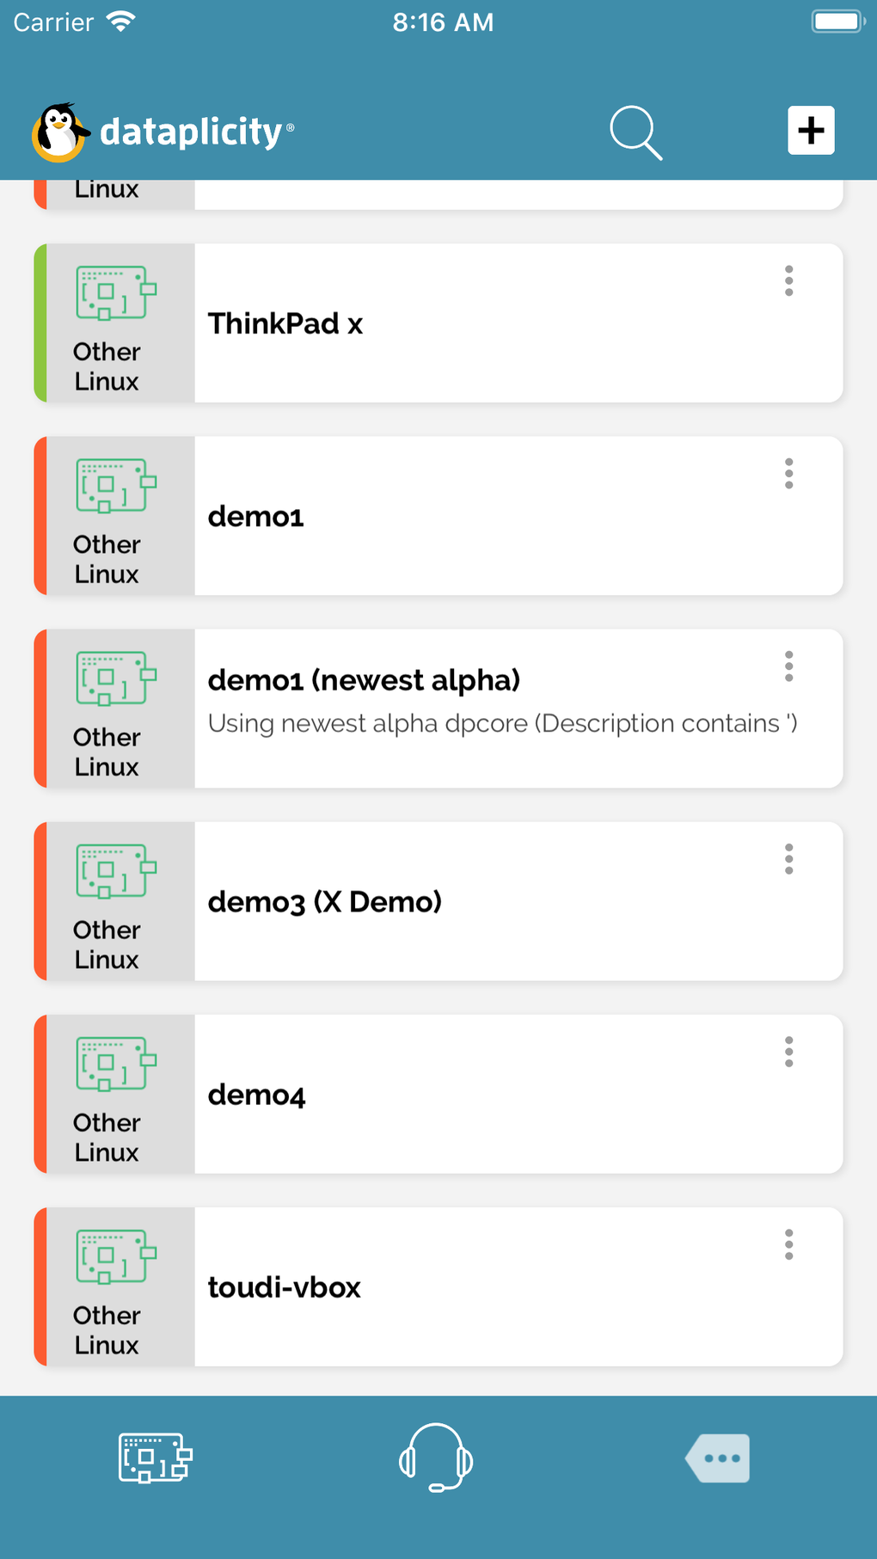877x1559 pixels.
Task: Open the toudi-vbox device entry
Action: 285,1287
